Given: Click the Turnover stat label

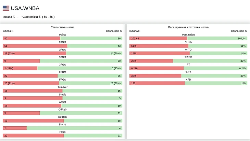Looking at the screenshot, I should (62, 87).
